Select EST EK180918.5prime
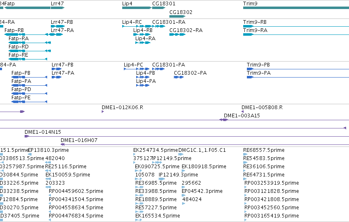This screenshot has width=349, height=222. coord(183,171)
